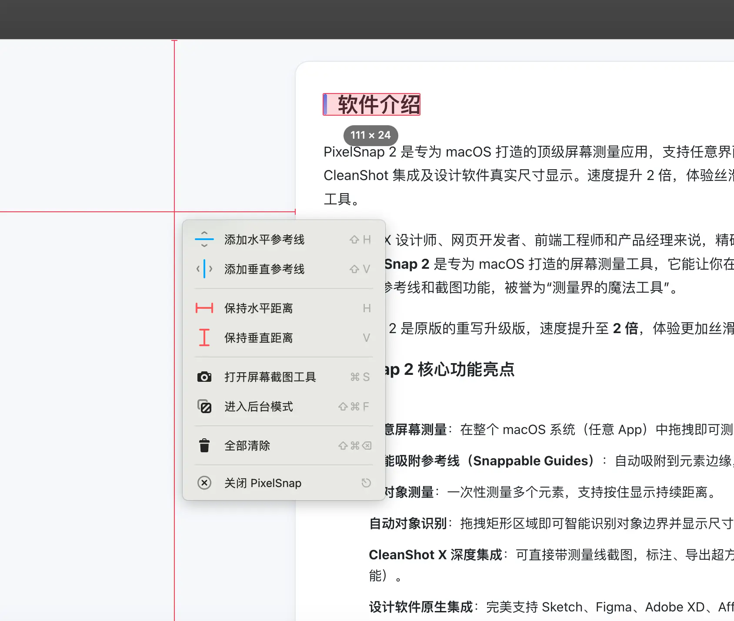Click the horizontal guide icon in menu
734x621 pixels.
coord(204,239)
